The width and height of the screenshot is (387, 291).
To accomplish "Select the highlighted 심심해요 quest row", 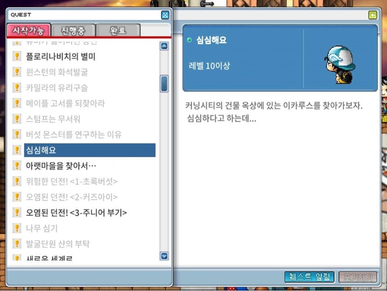I will tap(90, 150).
